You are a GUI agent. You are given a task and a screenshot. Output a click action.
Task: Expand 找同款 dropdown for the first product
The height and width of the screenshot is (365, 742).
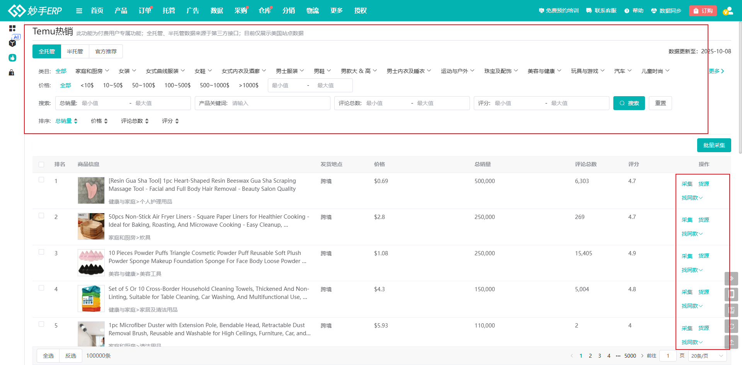click(x=692, y=198)
